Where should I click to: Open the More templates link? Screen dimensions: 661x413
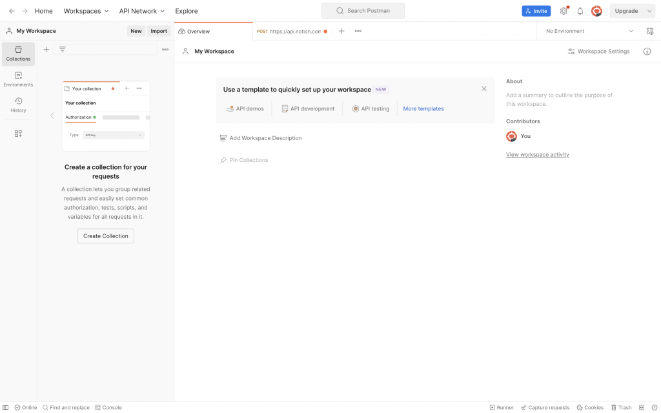point(423,108)
